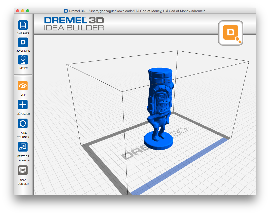
Task: Click the Dremel 3D Idea Builder header logo
Action: click(74, 24)
